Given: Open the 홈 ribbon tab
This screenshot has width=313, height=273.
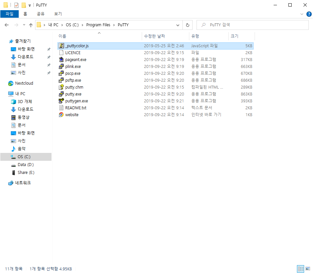Looking at the screenshot, I should (25, 14).
